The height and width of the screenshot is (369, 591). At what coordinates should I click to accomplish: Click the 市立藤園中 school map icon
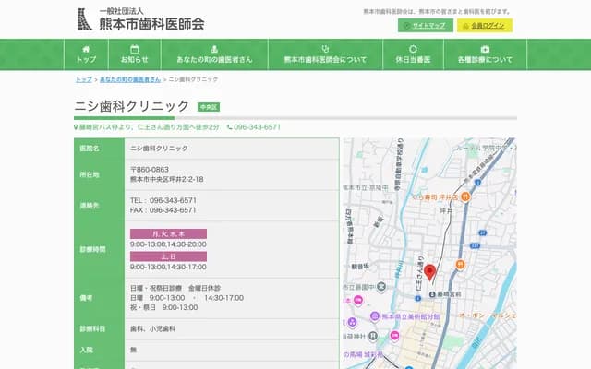(381, 287)
